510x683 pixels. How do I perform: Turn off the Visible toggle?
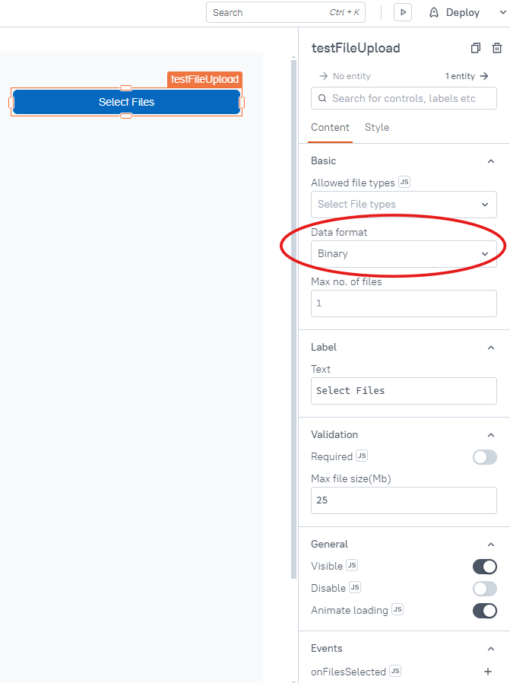click(x=484, y=566)
